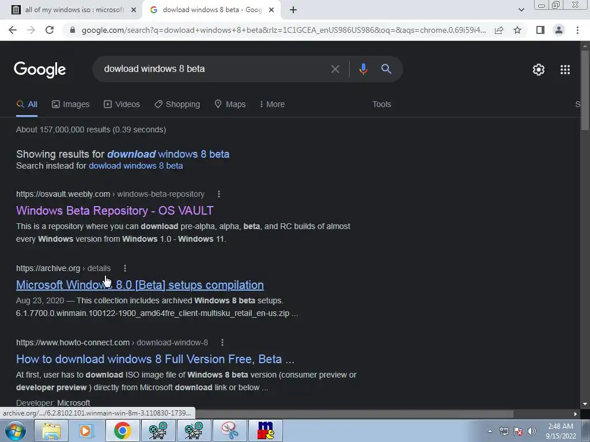Open Google settings gear
Viewport: 590px width, 442px height.
point(539,70)
